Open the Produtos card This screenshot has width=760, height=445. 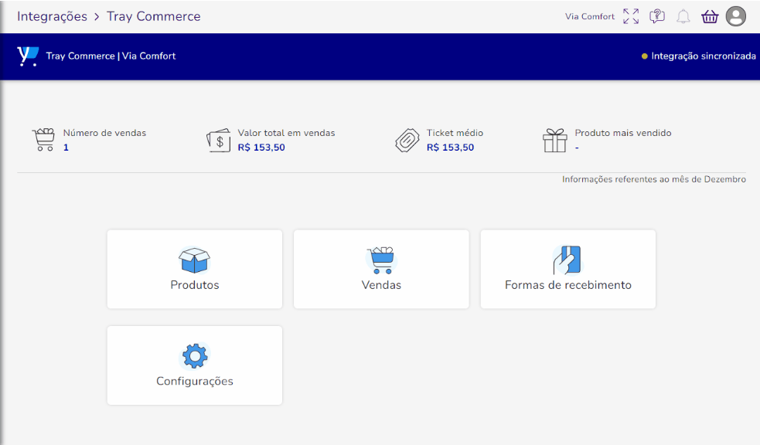point(194,269)
